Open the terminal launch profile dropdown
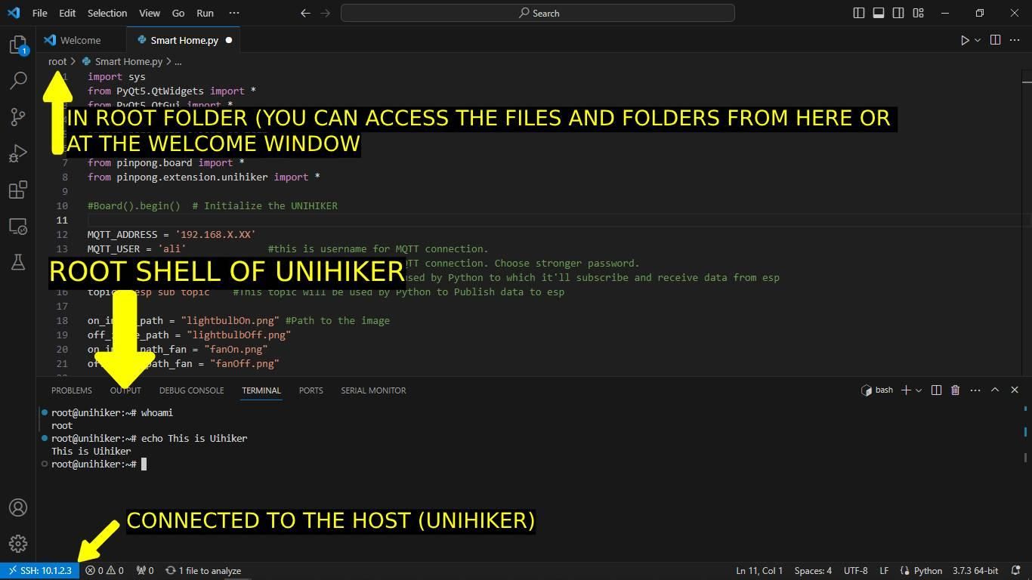1032x580 pixels. (919, 390)
